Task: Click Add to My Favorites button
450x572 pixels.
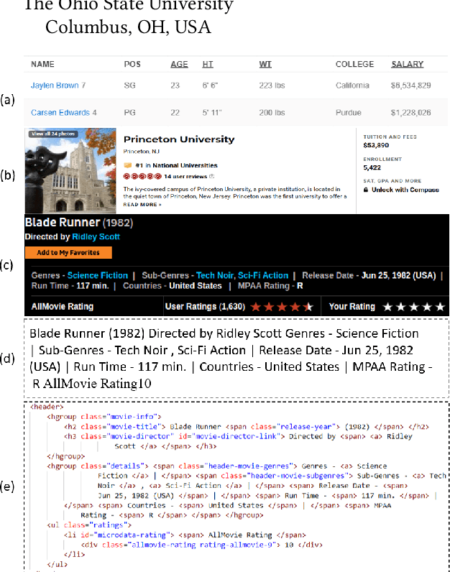Action: pyautogui.click(x=68, y=253)
